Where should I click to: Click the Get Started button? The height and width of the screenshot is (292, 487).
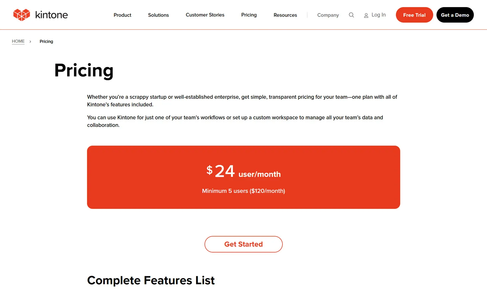[244, 244]
